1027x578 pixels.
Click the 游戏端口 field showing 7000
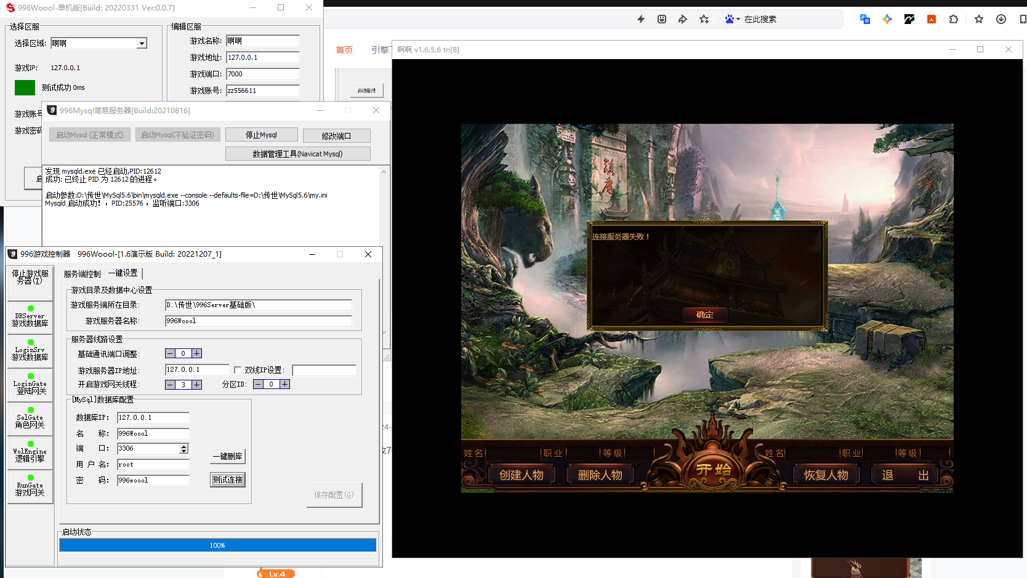pos(262,74)
